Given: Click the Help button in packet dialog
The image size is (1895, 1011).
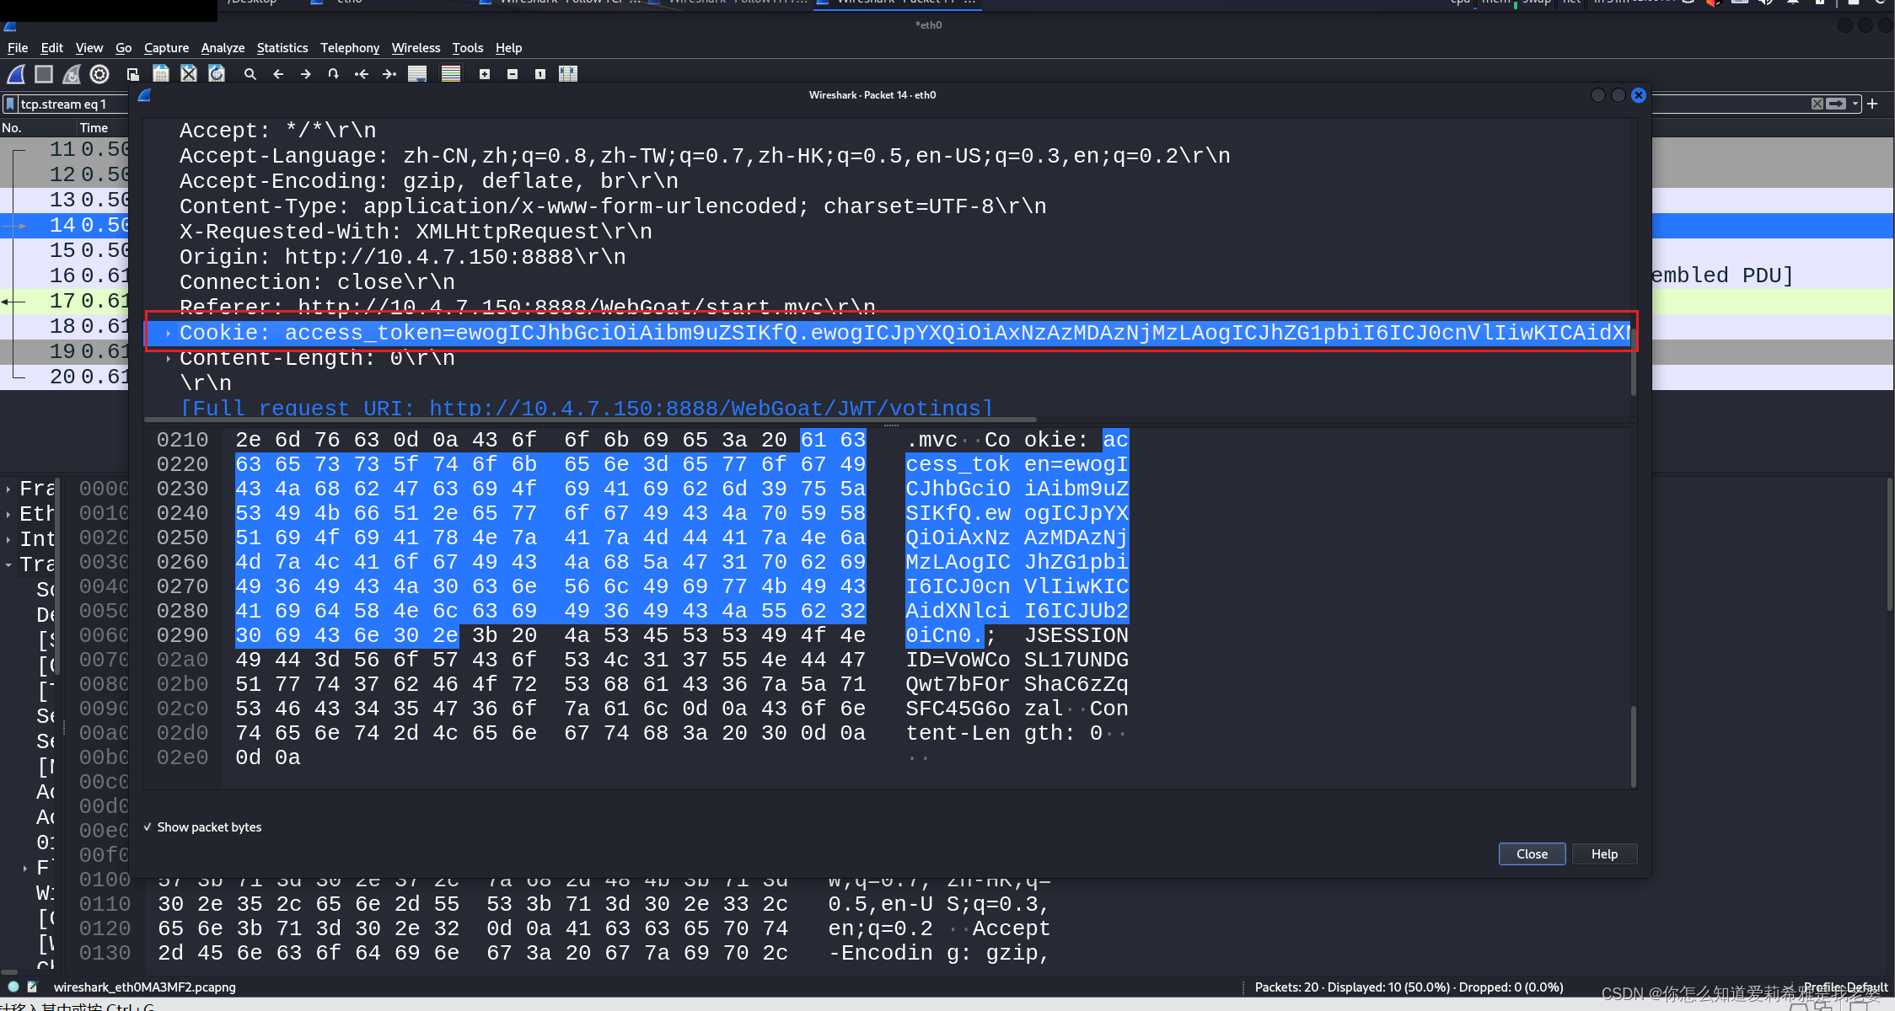Looking at the screenshot, I should coord(1604,853).
